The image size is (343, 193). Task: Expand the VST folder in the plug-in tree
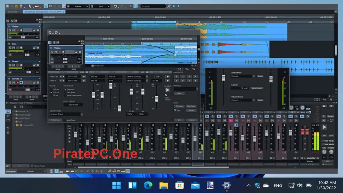coord(14,122)
